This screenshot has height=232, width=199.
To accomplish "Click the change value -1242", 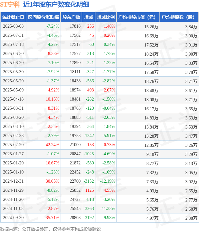I will 89,136.
